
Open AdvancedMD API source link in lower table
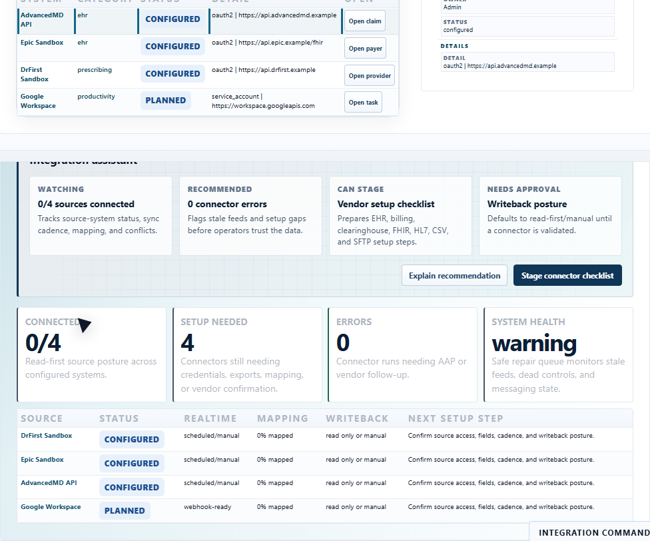coord(49,483)
